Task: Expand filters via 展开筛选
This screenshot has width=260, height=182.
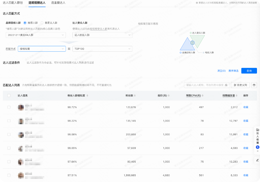Action: (234, 71)
